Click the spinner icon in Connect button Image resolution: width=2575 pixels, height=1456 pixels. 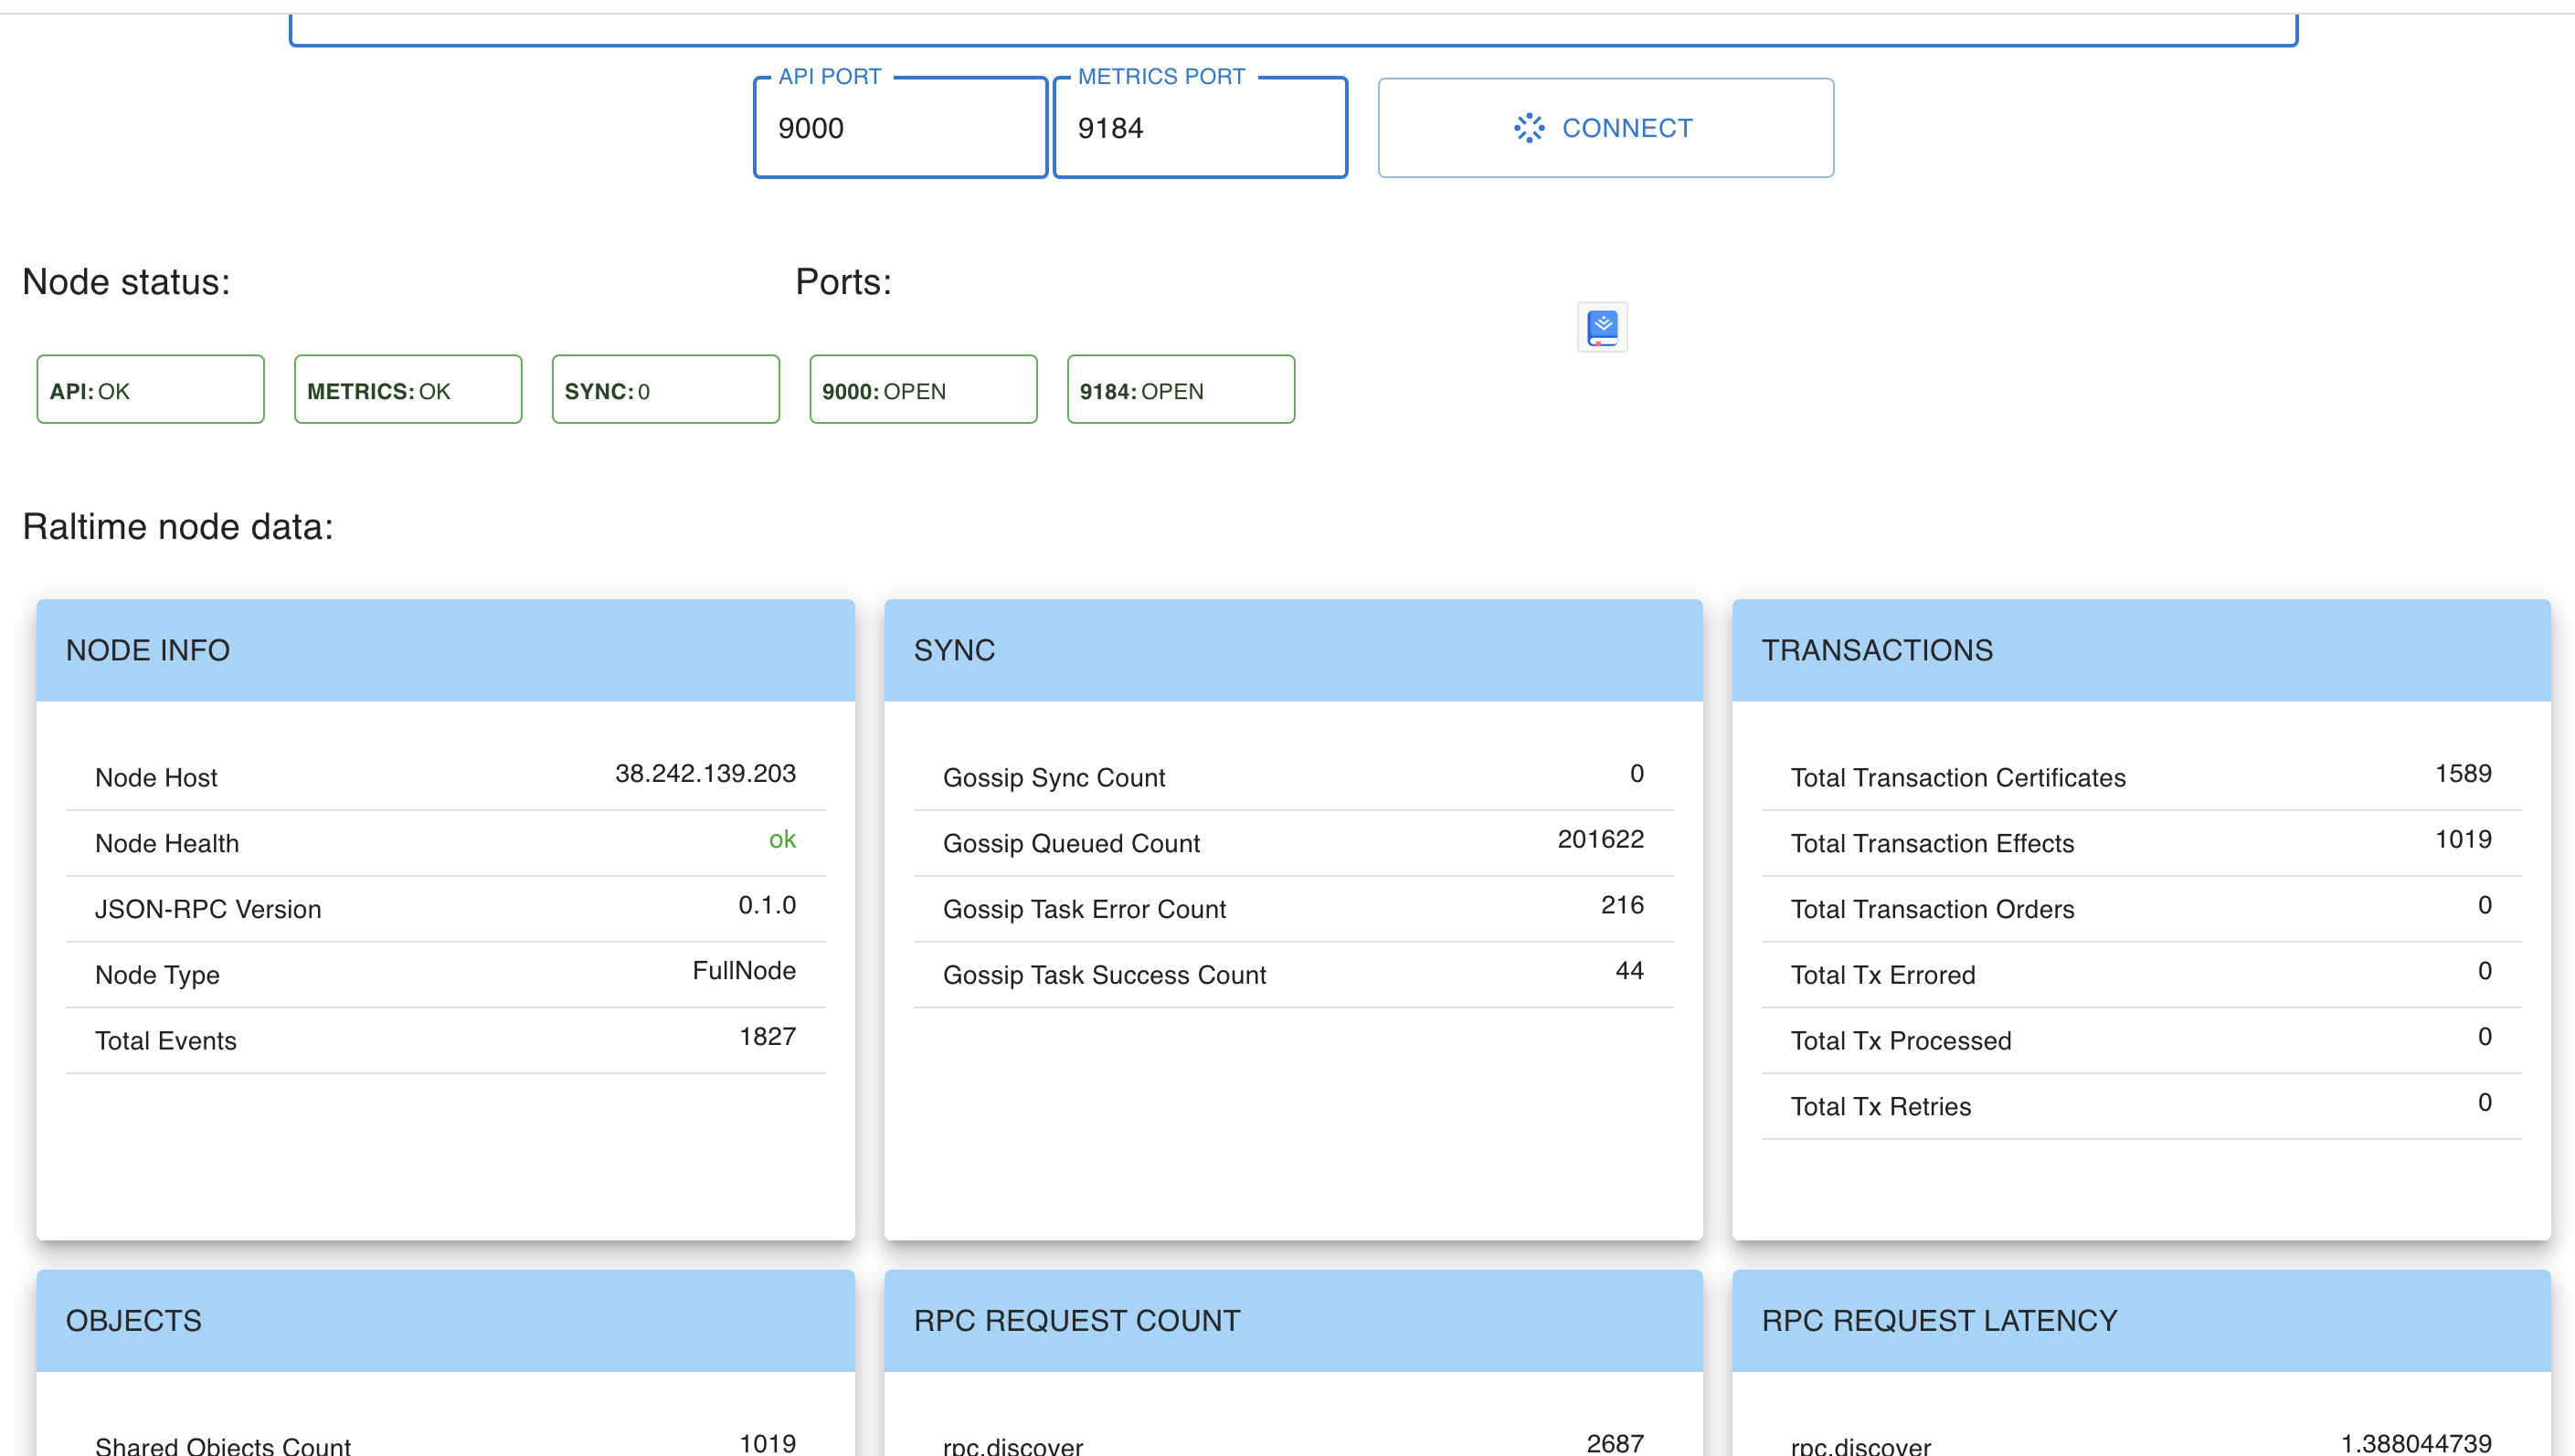pos(1529,128)
